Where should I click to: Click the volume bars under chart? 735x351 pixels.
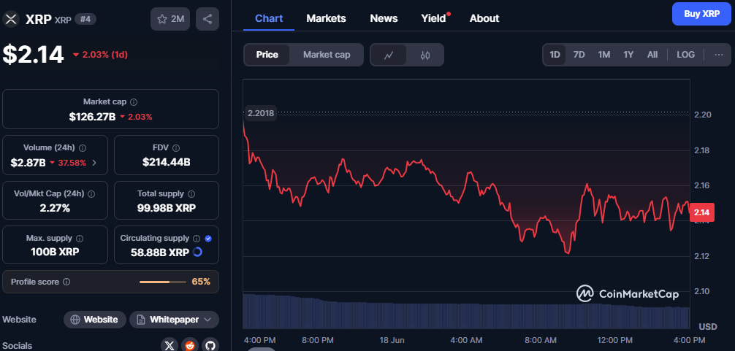pyautogui.click(x=466, y=312)
